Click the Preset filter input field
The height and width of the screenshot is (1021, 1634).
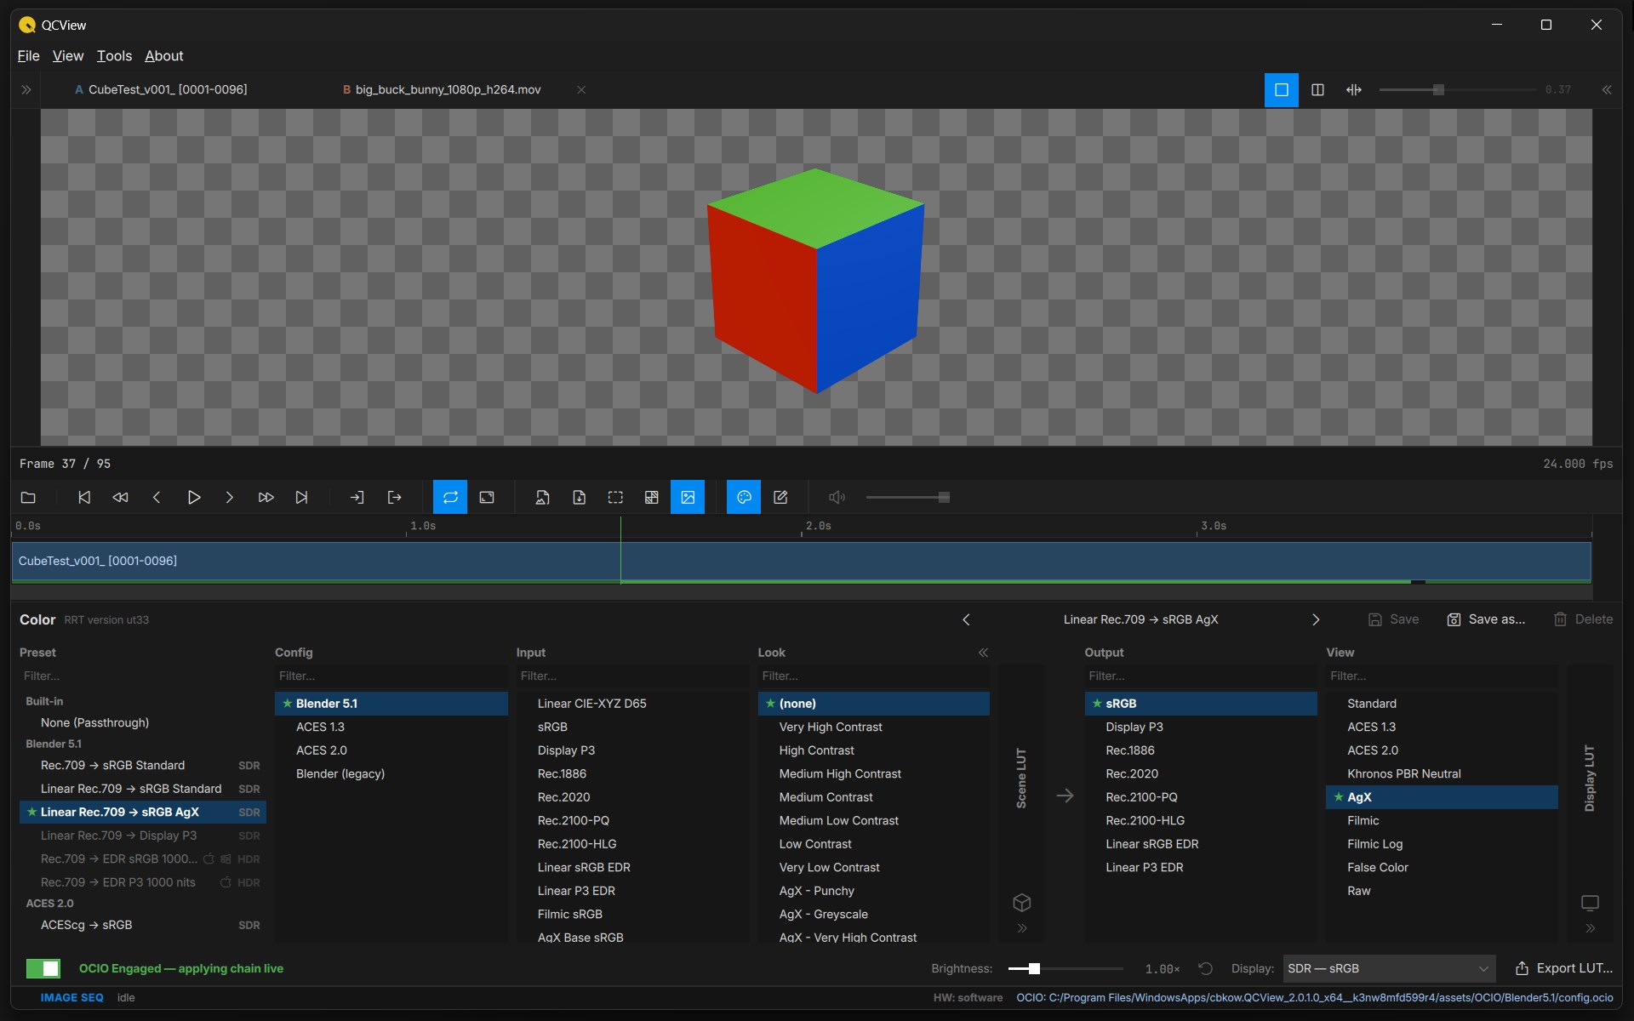point(142,676)
